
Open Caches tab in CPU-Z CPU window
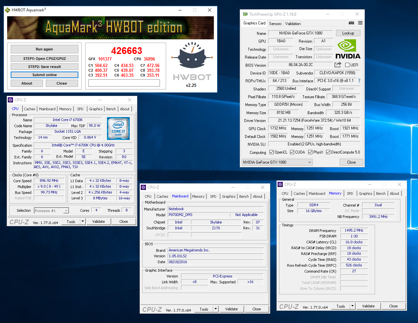[x=30, y=109]
